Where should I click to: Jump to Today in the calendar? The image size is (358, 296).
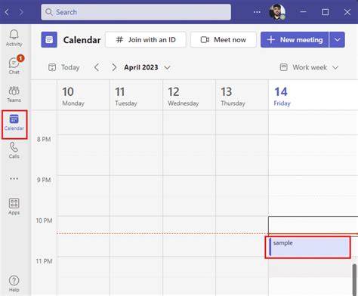coord(64,67)
